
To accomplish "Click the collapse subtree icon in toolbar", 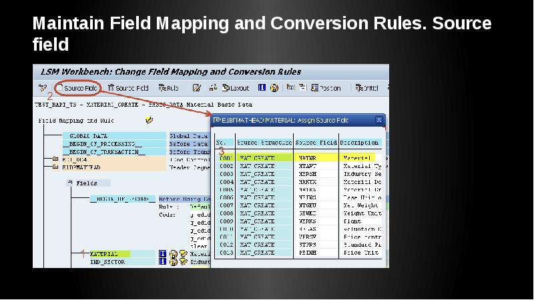I will tap(302, 87).
